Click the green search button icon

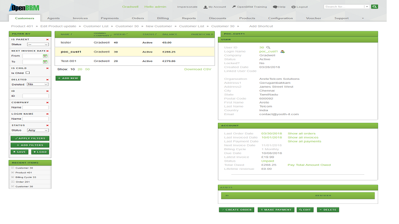374,7
